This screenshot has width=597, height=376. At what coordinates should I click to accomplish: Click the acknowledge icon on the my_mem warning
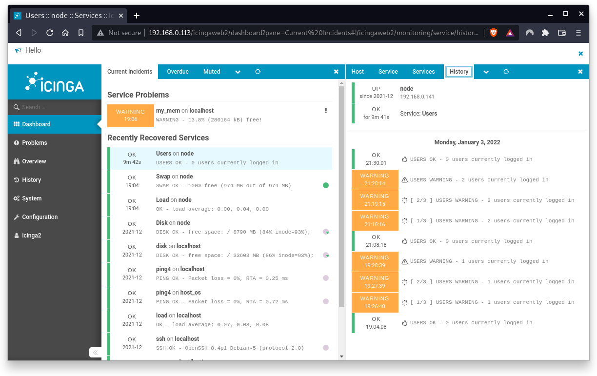point(326,110)
